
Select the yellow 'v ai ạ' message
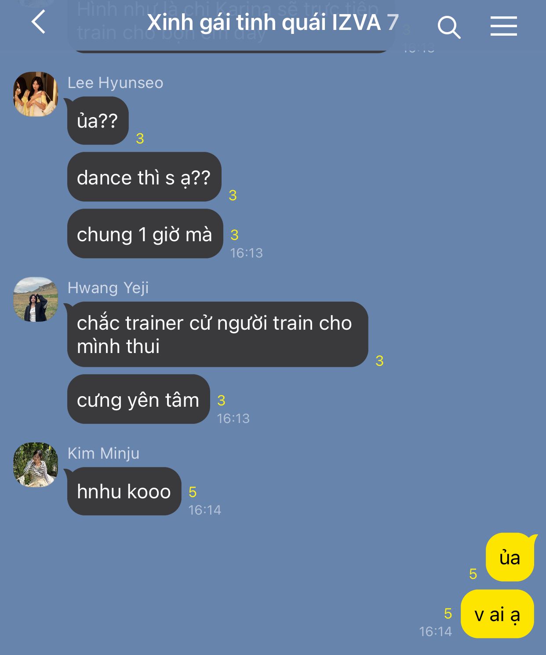pyautogui.click(x=498, y=614)
